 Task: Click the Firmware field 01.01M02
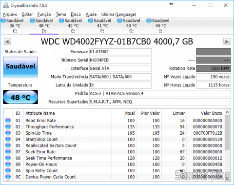(x=120, y=52)
